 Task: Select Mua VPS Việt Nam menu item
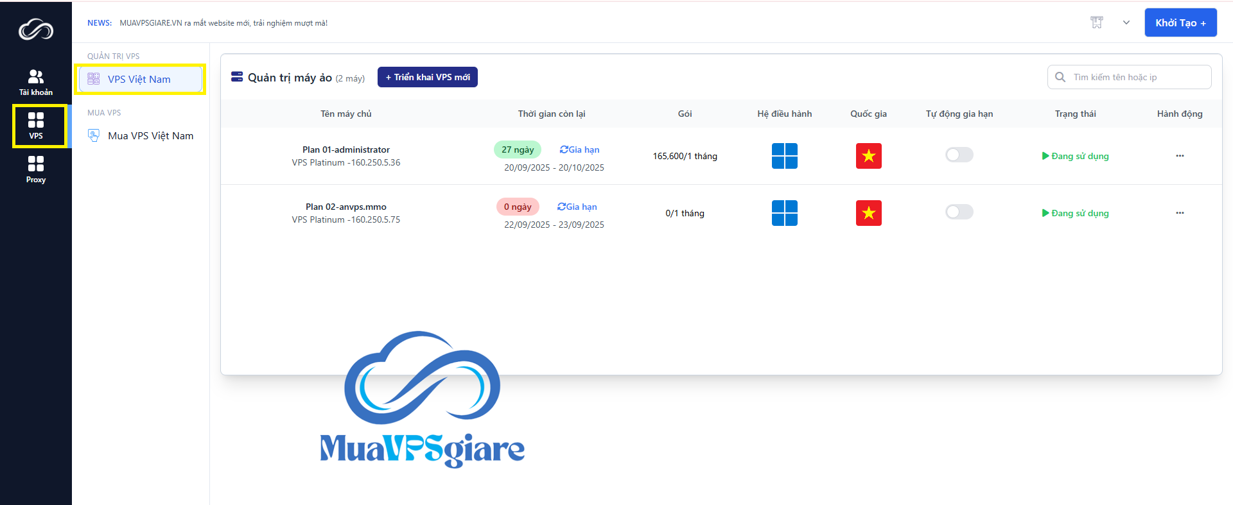(150, 136)
